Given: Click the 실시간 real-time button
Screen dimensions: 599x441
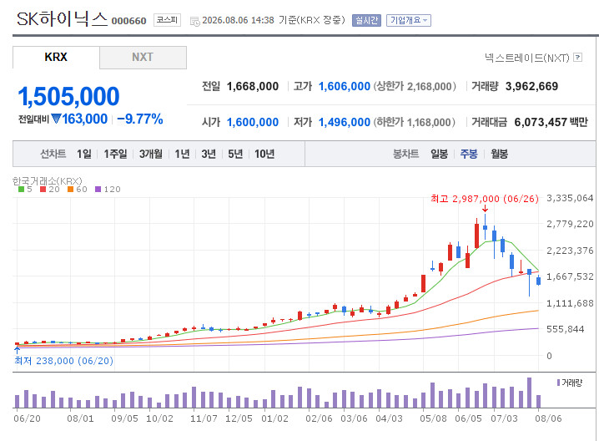Looking at the screenshot, I should (x=366, y=20).
